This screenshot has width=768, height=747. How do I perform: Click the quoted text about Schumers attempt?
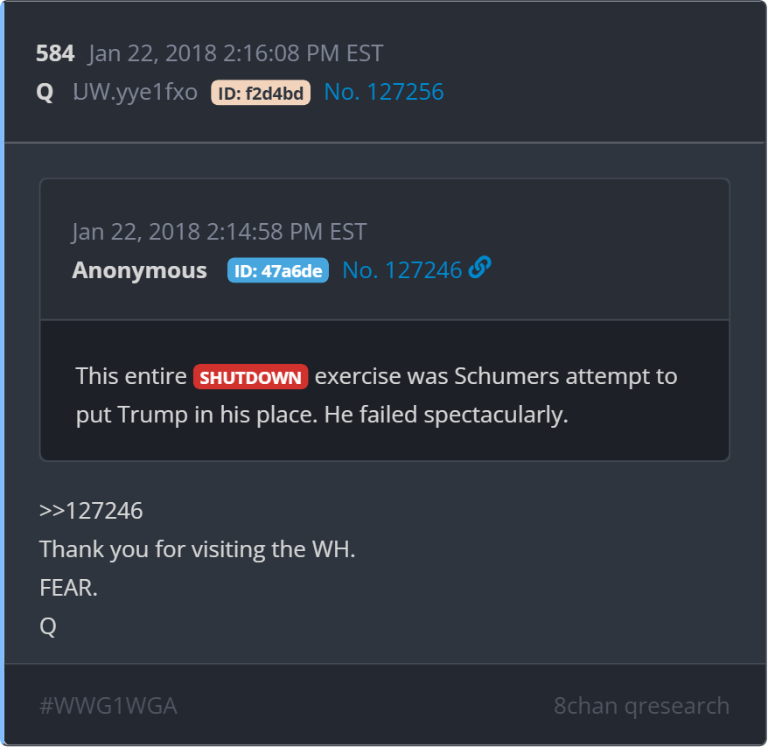[377, 394]
